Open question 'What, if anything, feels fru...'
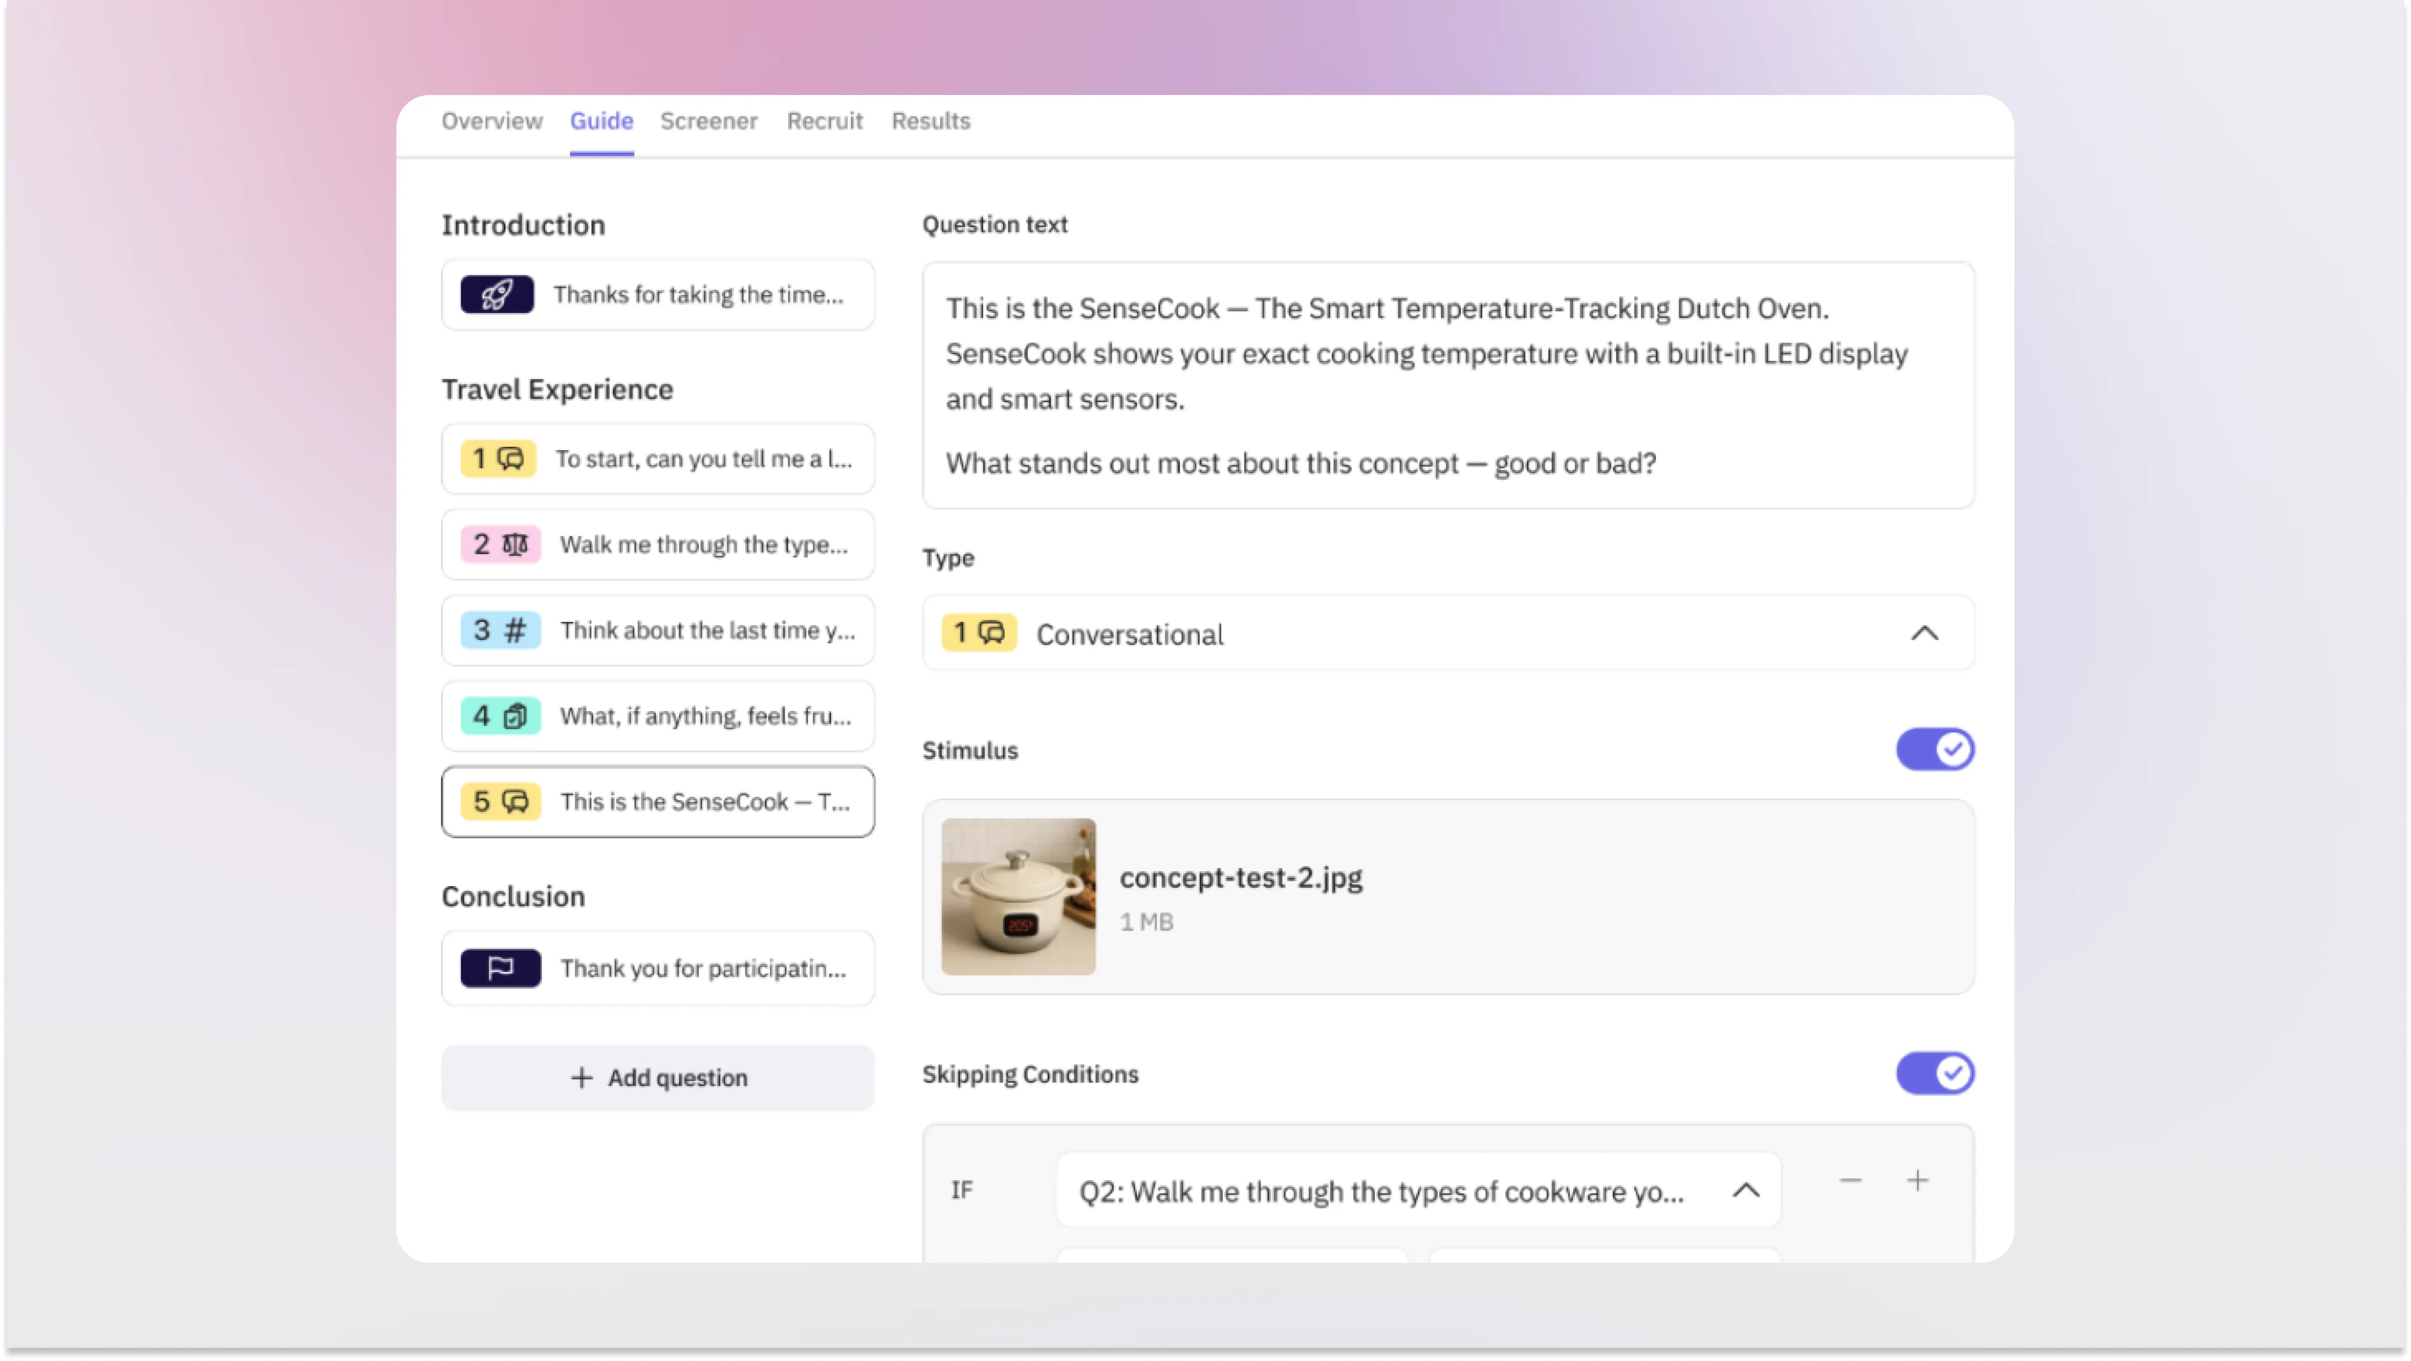The height and width of the screenshot is (1361, 2411). coord(658,716)
